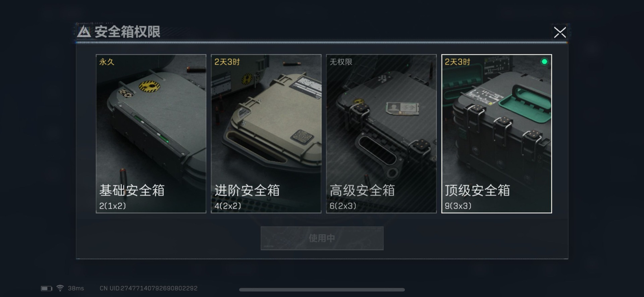Select the 基础安全箱 card
Viewport: 644px width, 297px height.
(151, 134)
